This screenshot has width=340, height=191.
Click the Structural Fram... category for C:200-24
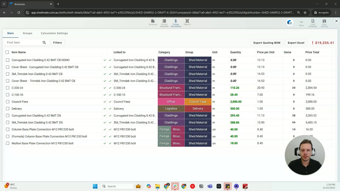pos(171,88)
